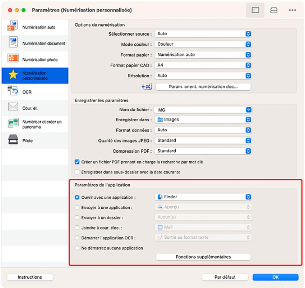Click the Numérisation document icon

[x=13, y=42]
